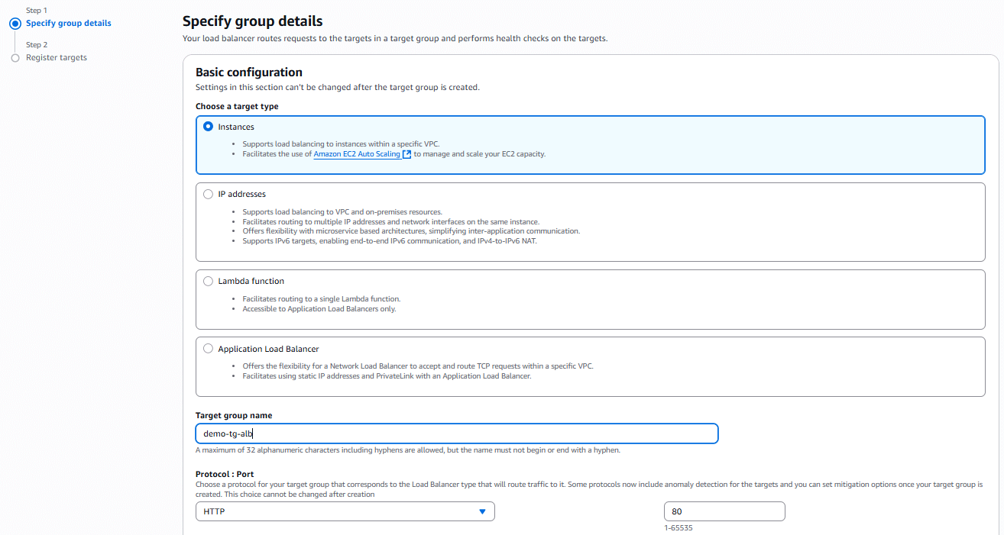
Task: Click the Basic configuration heading
Action: pyautogui.click(x=249, y=73)
